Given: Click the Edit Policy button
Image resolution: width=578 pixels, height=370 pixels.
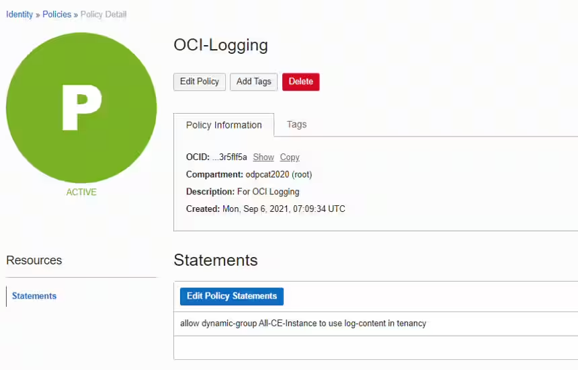Looking at the screenshot, I should (x=200, y=81).
